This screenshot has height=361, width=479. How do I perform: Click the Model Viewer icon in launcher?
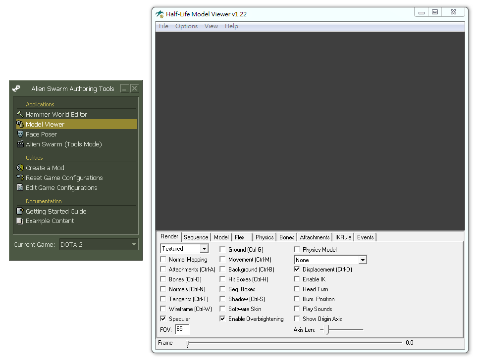(20, 124)
